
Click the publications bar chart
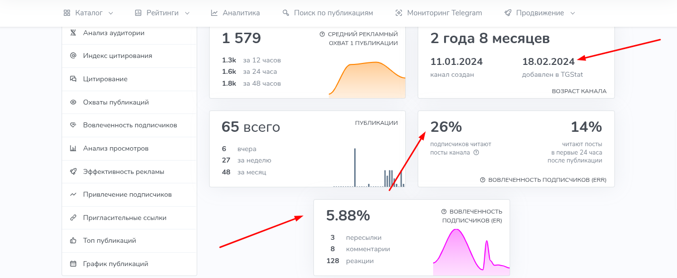(x=369, y=167)
